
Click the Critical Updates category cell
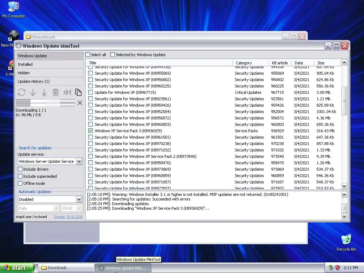248,92
